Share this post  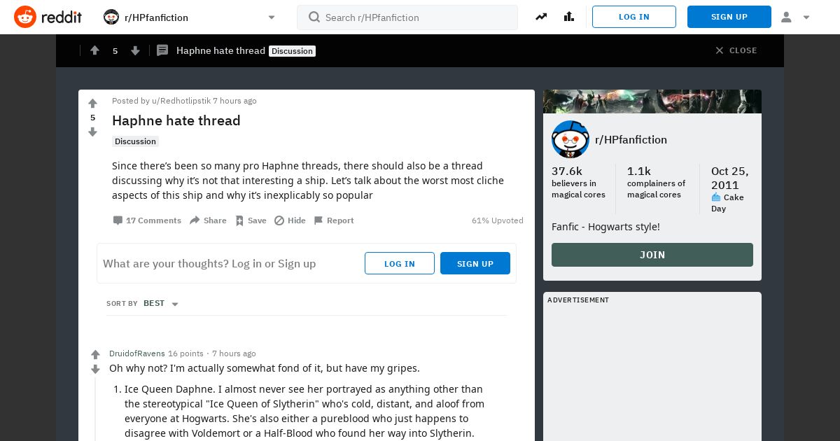[x=208, y=220]
